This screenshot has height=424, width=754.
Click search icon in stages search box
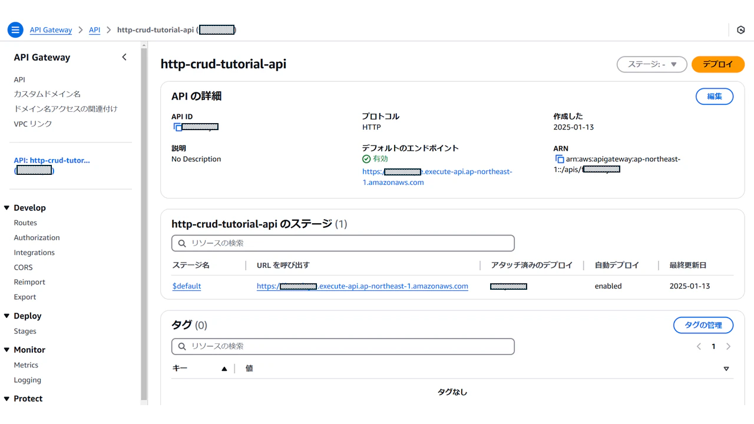(x=182, y=243)
